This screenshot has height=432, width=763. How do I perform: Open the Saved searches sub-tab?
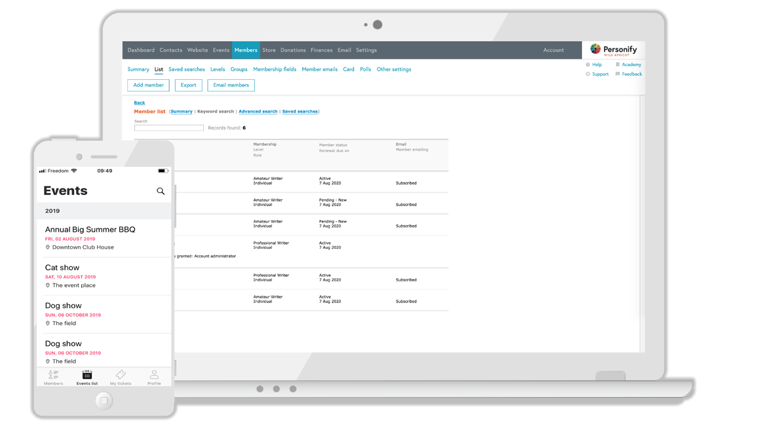point(186,69)
